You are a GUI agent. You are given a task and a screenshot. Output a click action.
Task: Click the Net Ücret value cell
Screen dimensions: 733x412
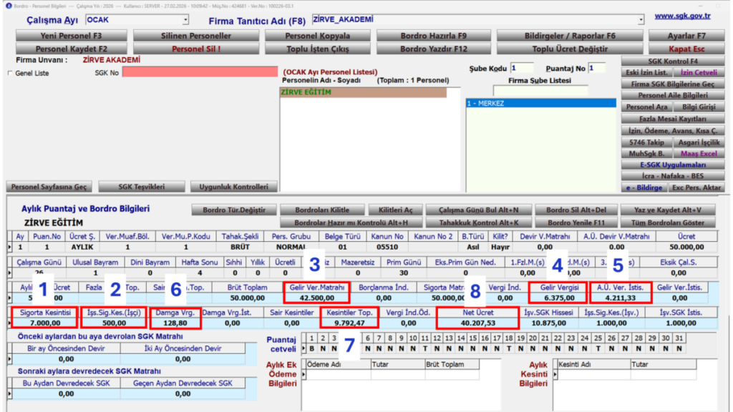click(x=477, y=323)
